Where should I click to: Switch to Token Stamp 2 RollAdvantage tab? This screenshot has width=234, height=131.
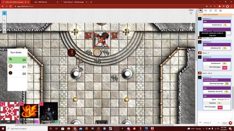(74, 2)
